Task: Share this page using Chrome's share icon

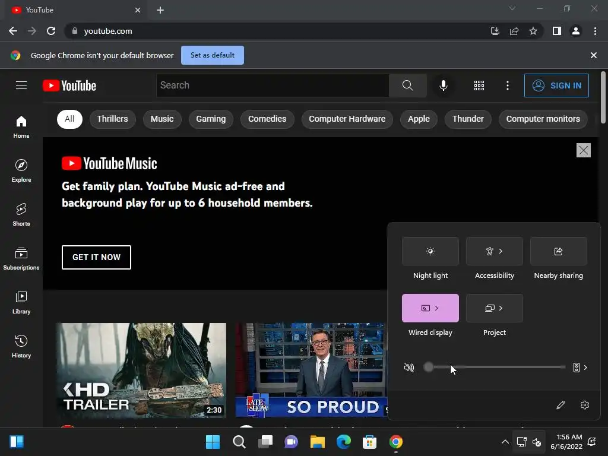Action: click(x=514, y=31)
